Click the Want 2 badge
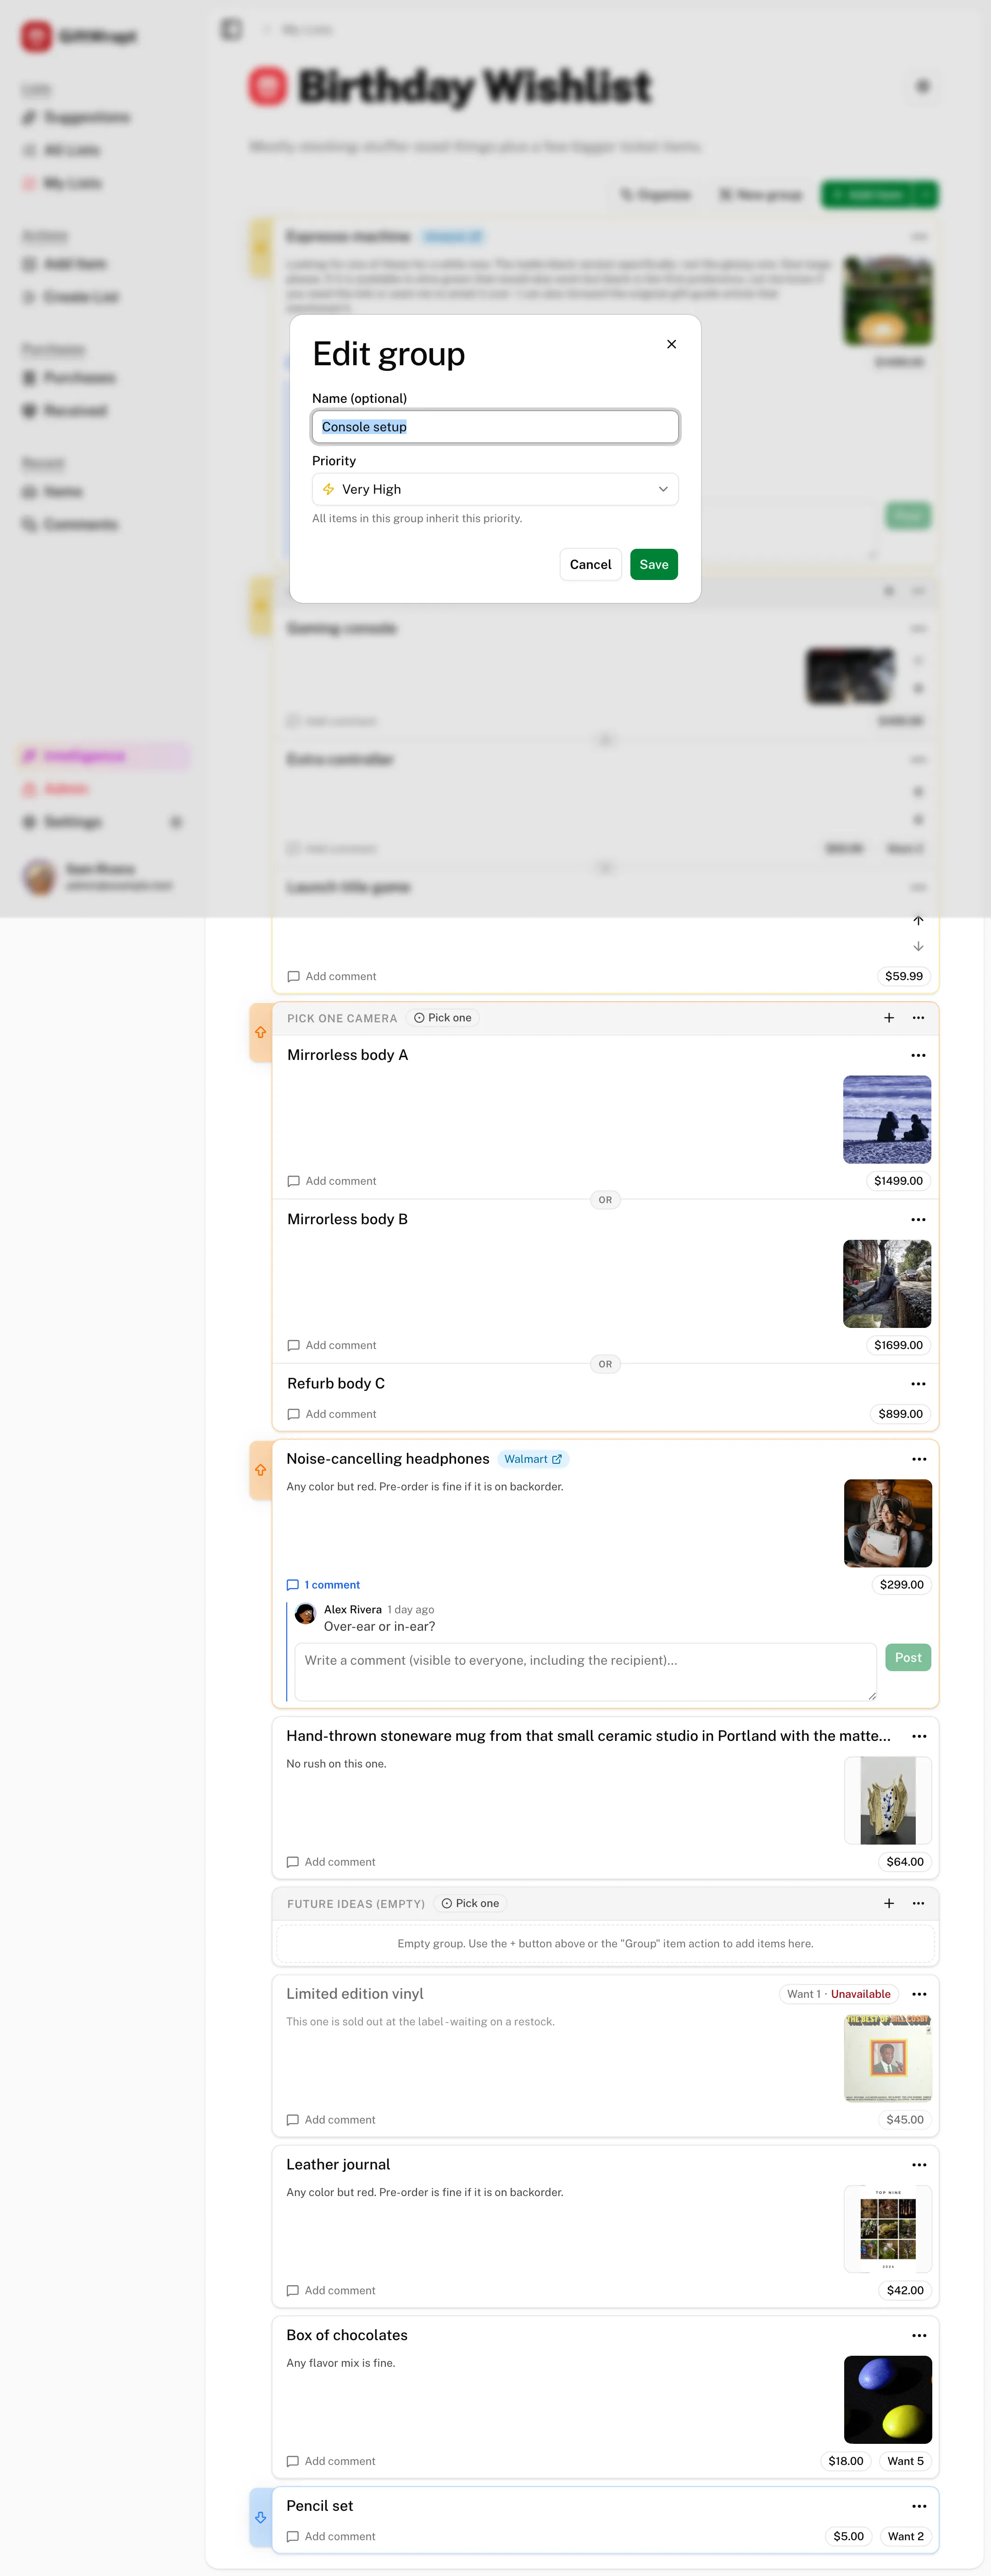 (x=905, y=2536)
